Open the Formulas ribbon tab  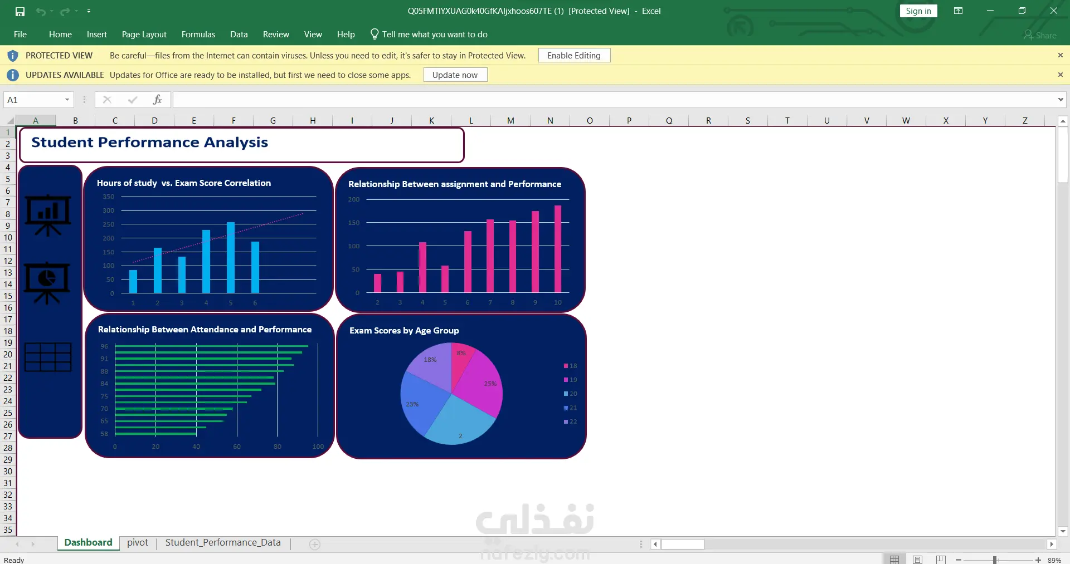tap(198, 35)
